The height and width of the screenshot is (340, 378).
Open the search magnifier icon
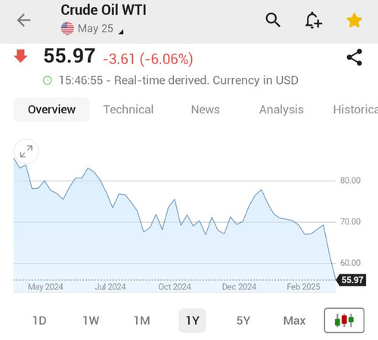[x=273, y=20]
